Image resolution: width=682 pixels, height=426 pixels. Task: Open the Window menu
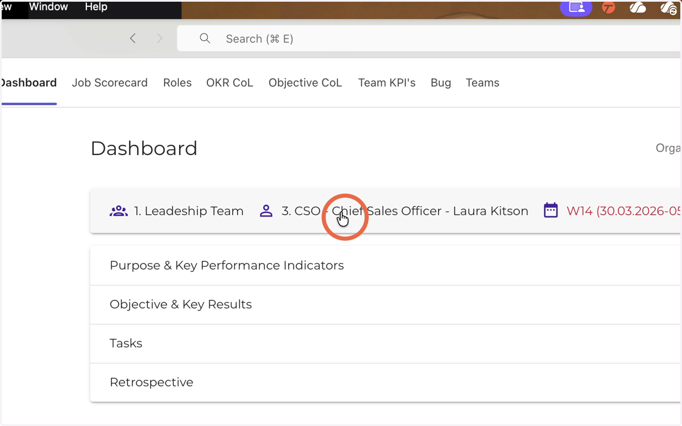click(x=48, y=7)
